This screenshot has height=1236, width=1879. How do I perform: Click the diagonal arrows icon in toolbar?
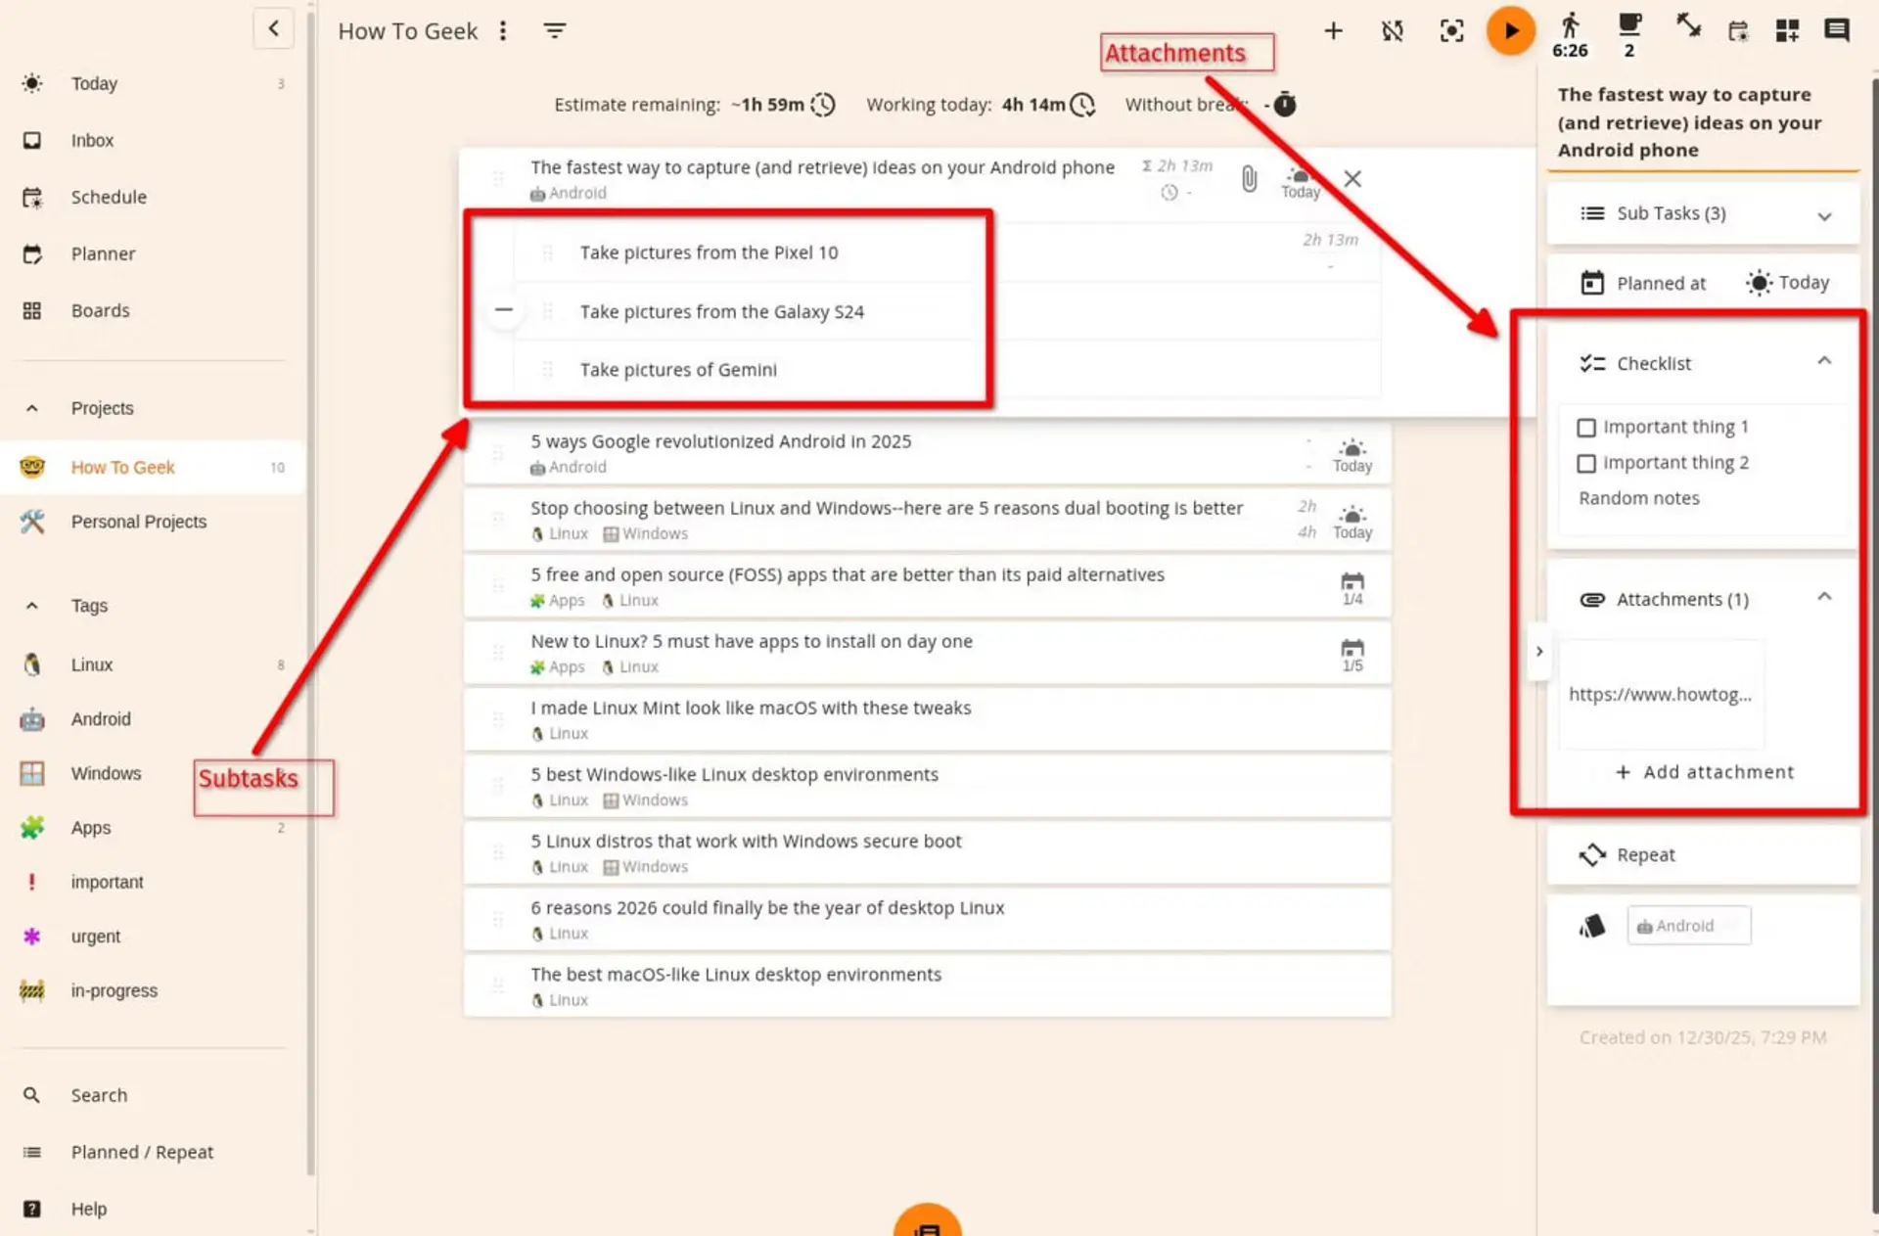pos(1688,25)
